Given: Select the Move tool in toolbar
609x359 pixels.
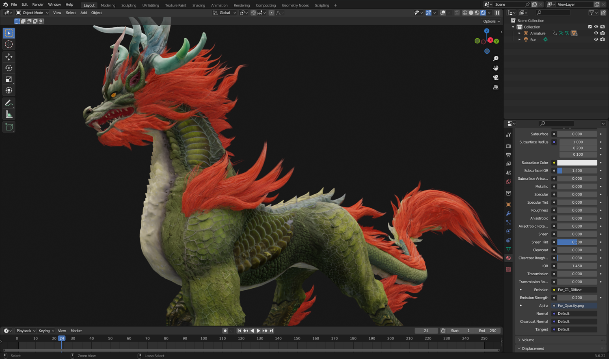Looking at the screenshot, I should click(9, 57).
